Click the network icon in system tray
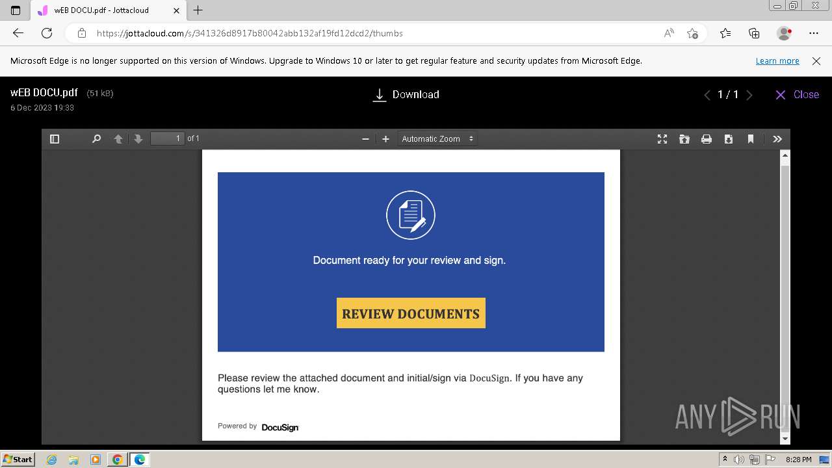This screenshot has width=832, height=468. (x=754, y=460)
